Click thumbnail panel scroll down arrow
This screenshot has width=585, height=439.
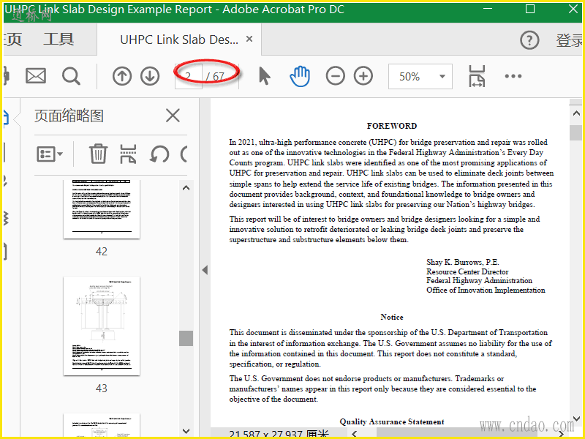186,431
